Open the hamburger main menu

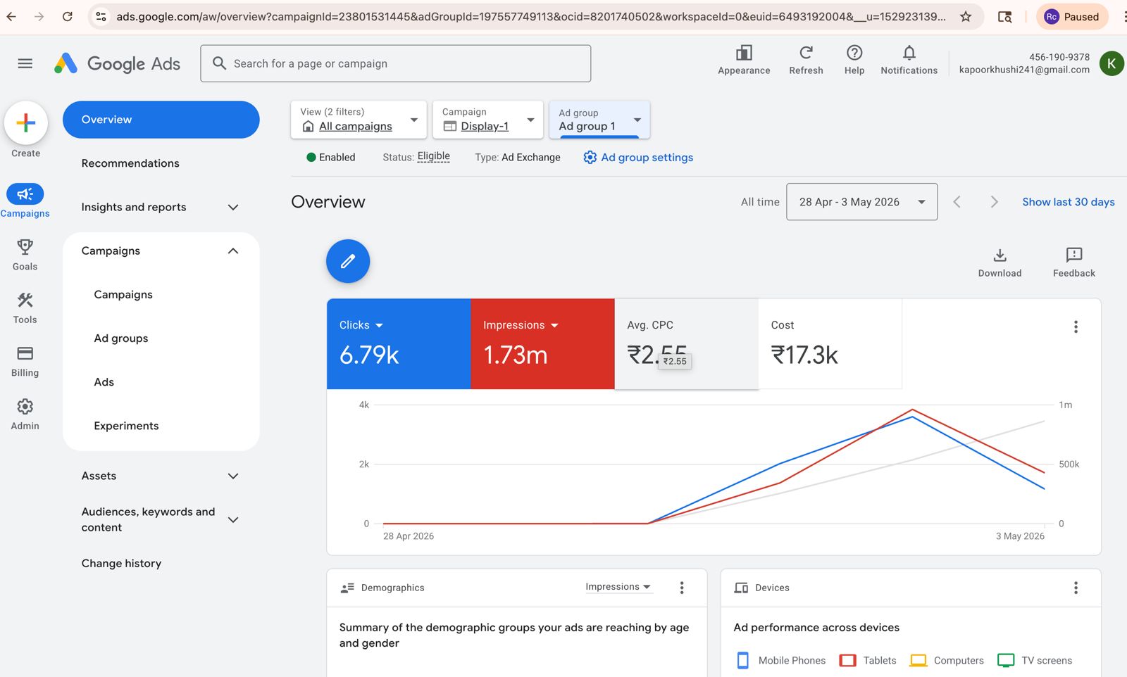(25, 63)
